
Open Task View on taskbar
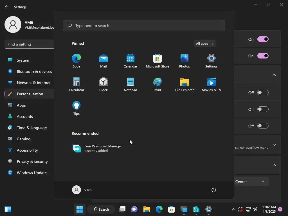click(122, 209)
